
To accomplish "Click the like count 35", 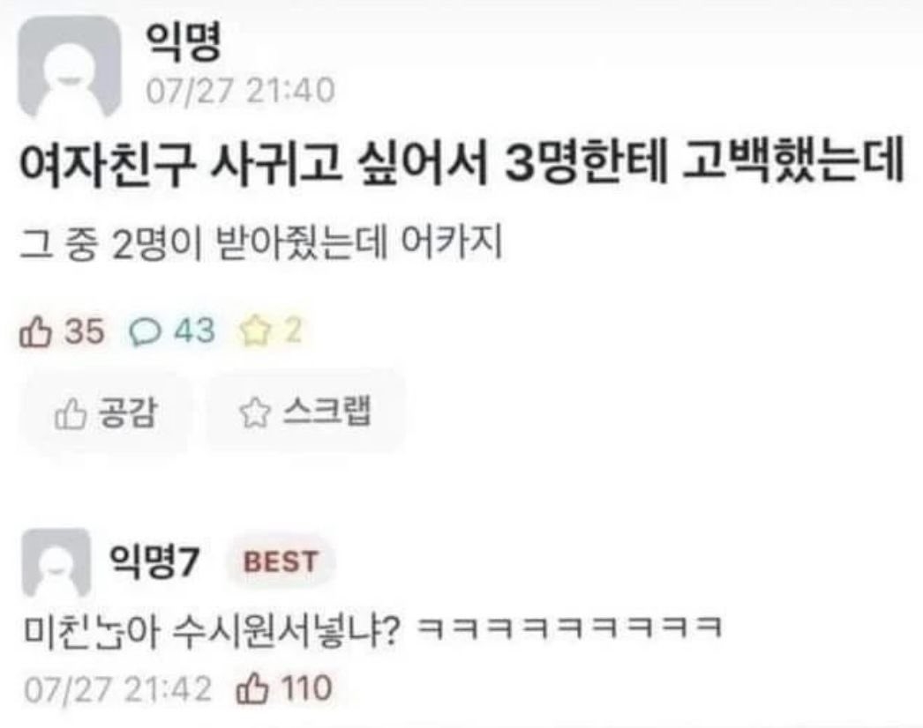I will coord(84,331).
